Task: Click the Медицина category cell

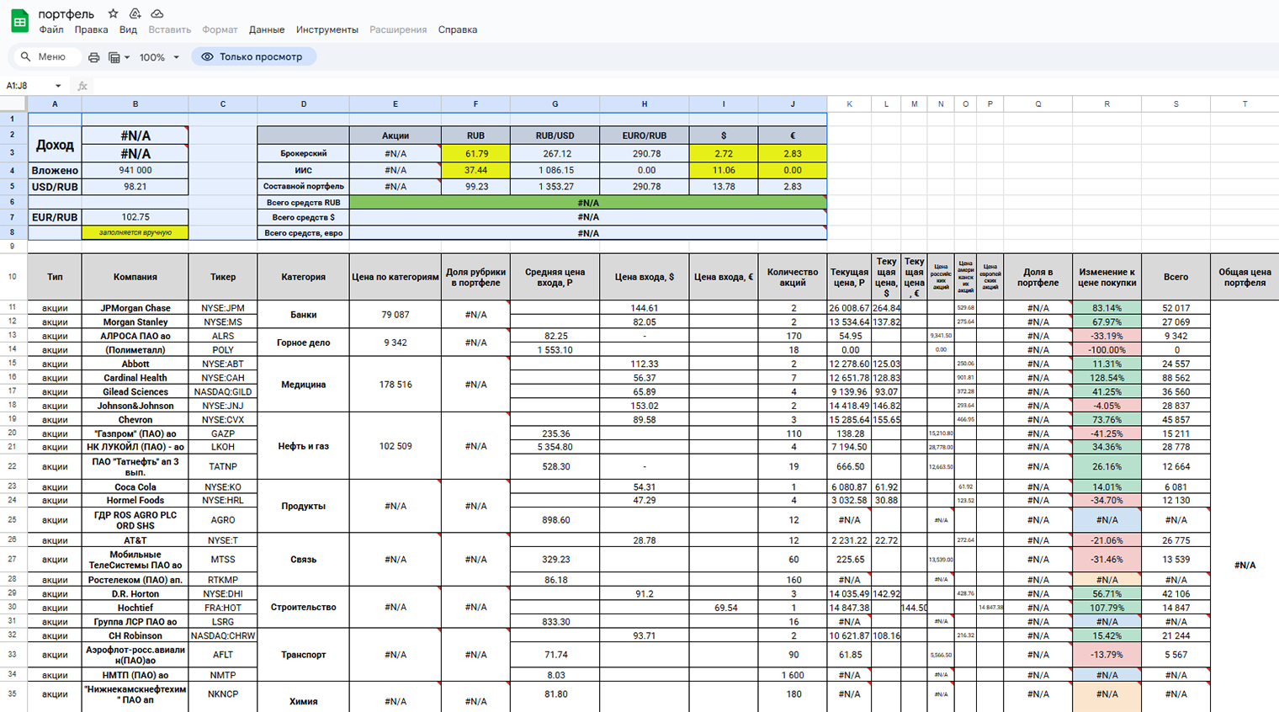Action: pos(303,385)
